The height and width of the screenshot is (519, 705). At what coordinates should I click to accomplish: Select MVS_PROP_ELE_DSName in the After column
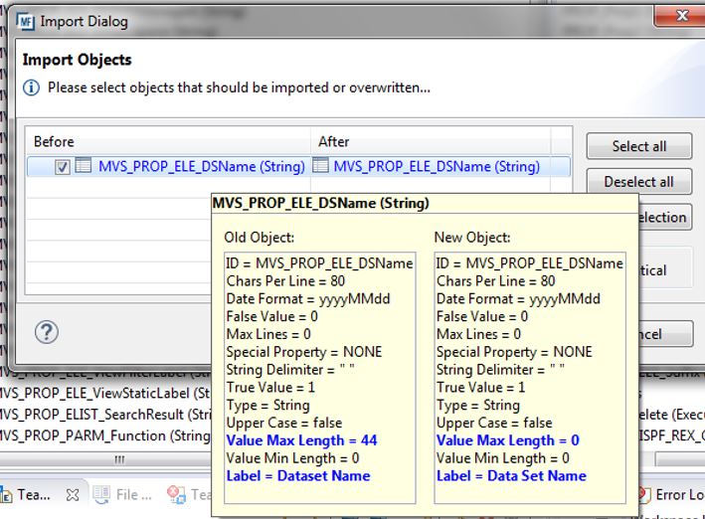437,167
